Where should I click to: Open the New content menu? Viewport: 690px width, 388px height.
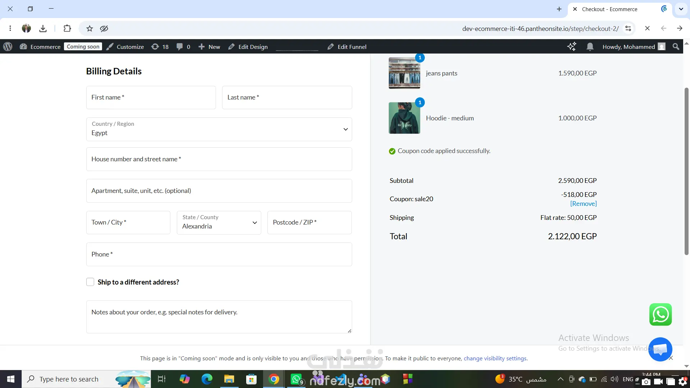[209, 47]
